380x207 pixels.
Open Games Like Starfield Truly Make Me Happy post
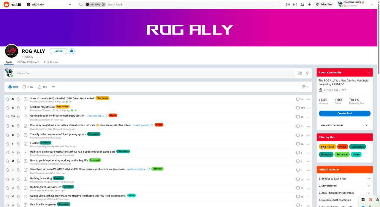tap(78, 196)
